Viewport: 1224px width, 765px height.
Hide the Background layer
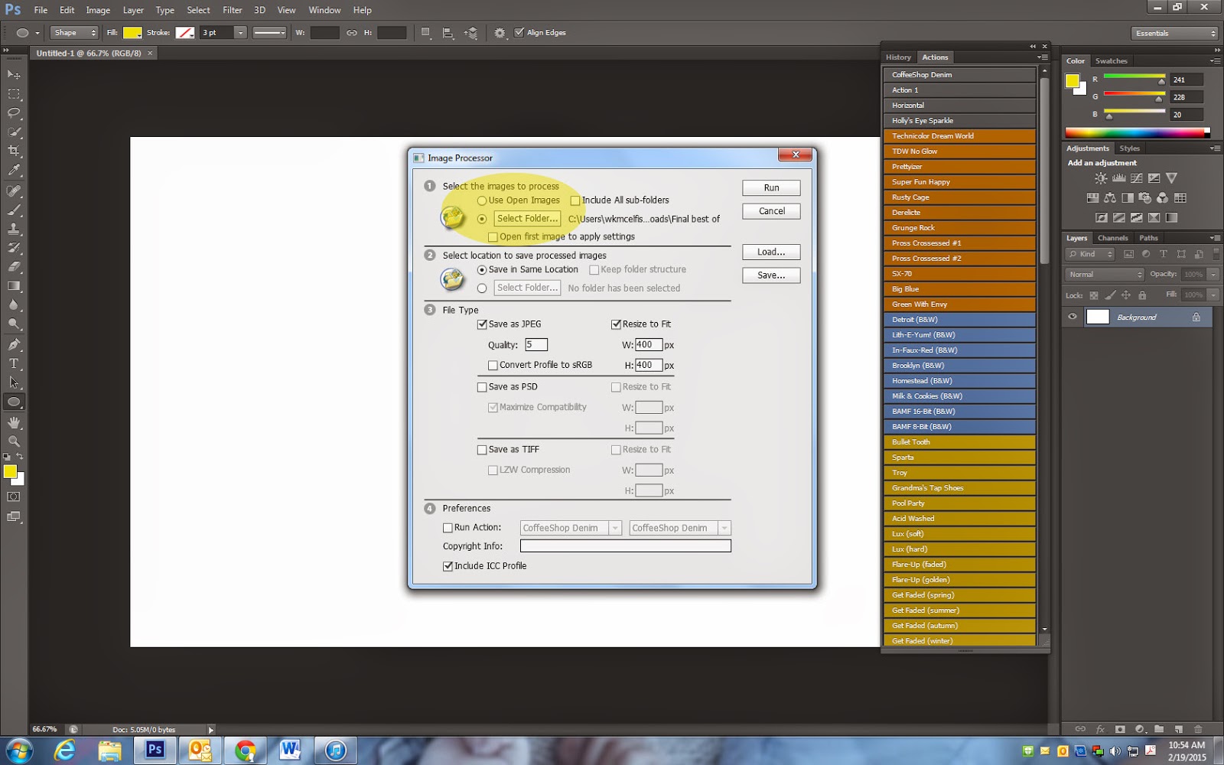[1073, 317]
